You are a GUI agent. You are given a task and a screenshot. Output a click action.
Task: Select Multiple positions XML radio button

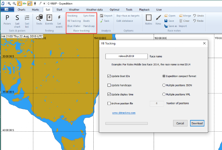click(x=164, y=94)
